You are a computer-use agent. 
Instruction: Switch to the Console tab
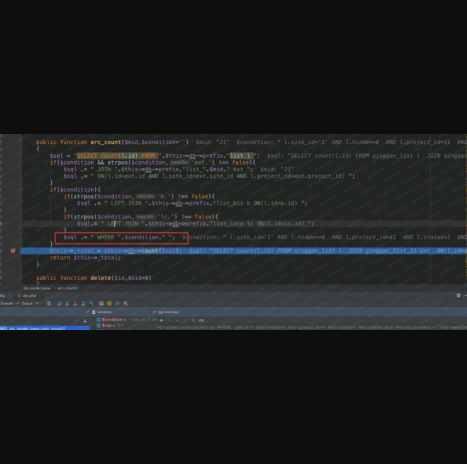pyautogui.click(x=7, y=303)
